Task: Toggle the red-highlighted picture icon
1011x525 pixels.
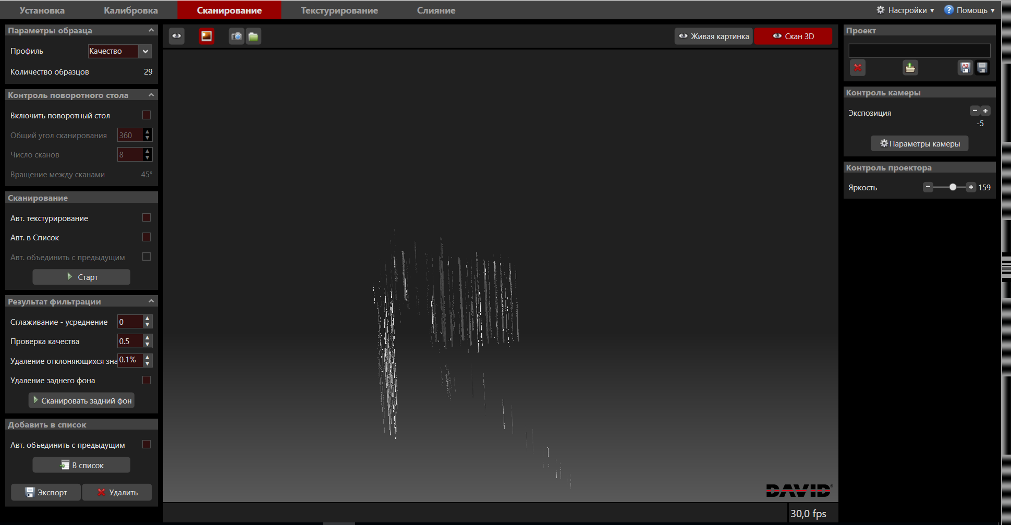Action: pos(206,36)
